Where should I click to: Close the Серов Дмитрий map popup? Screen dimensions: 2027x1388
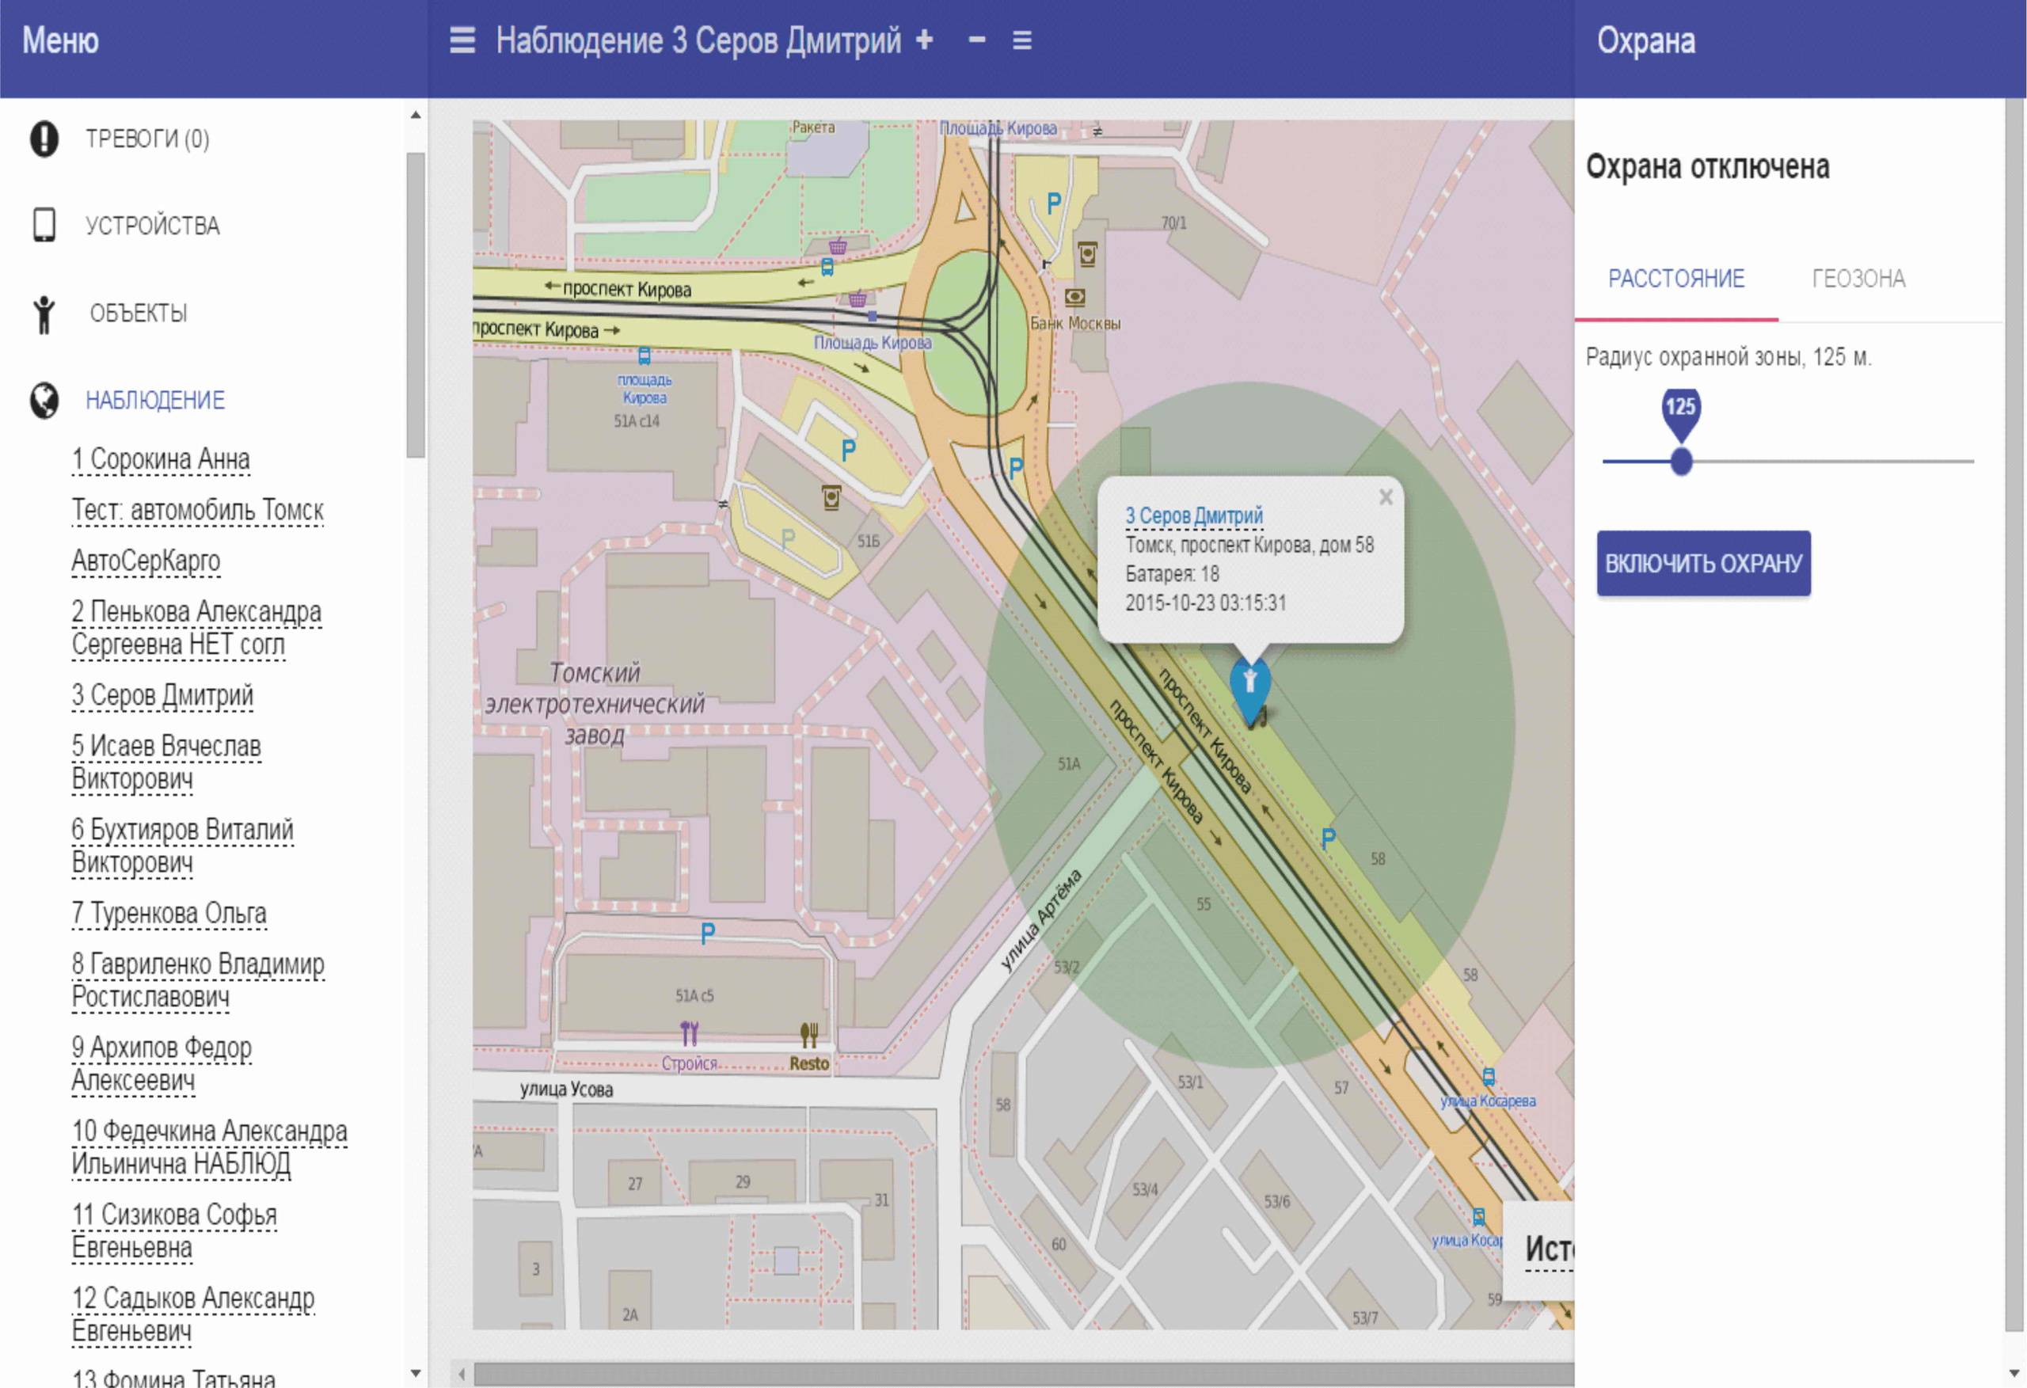click(x=1386, y=497)
